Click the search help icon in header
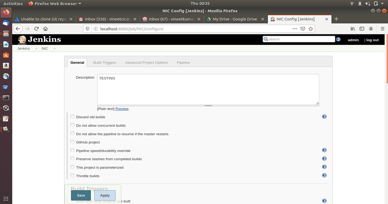 tap(338, 39)
